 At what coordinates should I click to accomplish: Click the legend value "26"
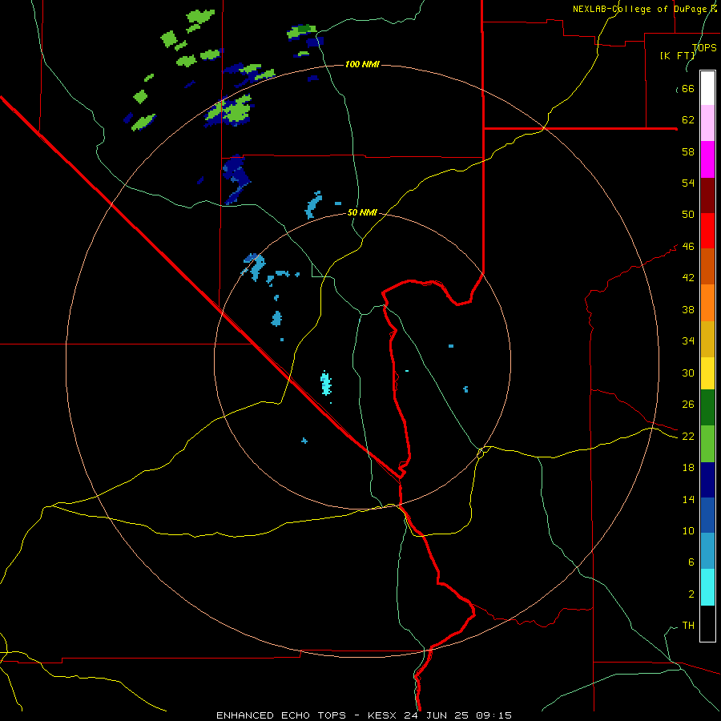(x=688, y=405)
